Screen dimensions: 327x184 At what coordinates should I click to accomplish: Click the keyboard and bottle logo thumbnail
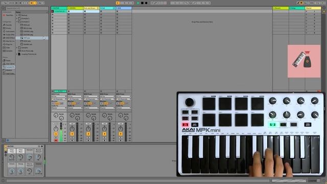pos(304,61)
